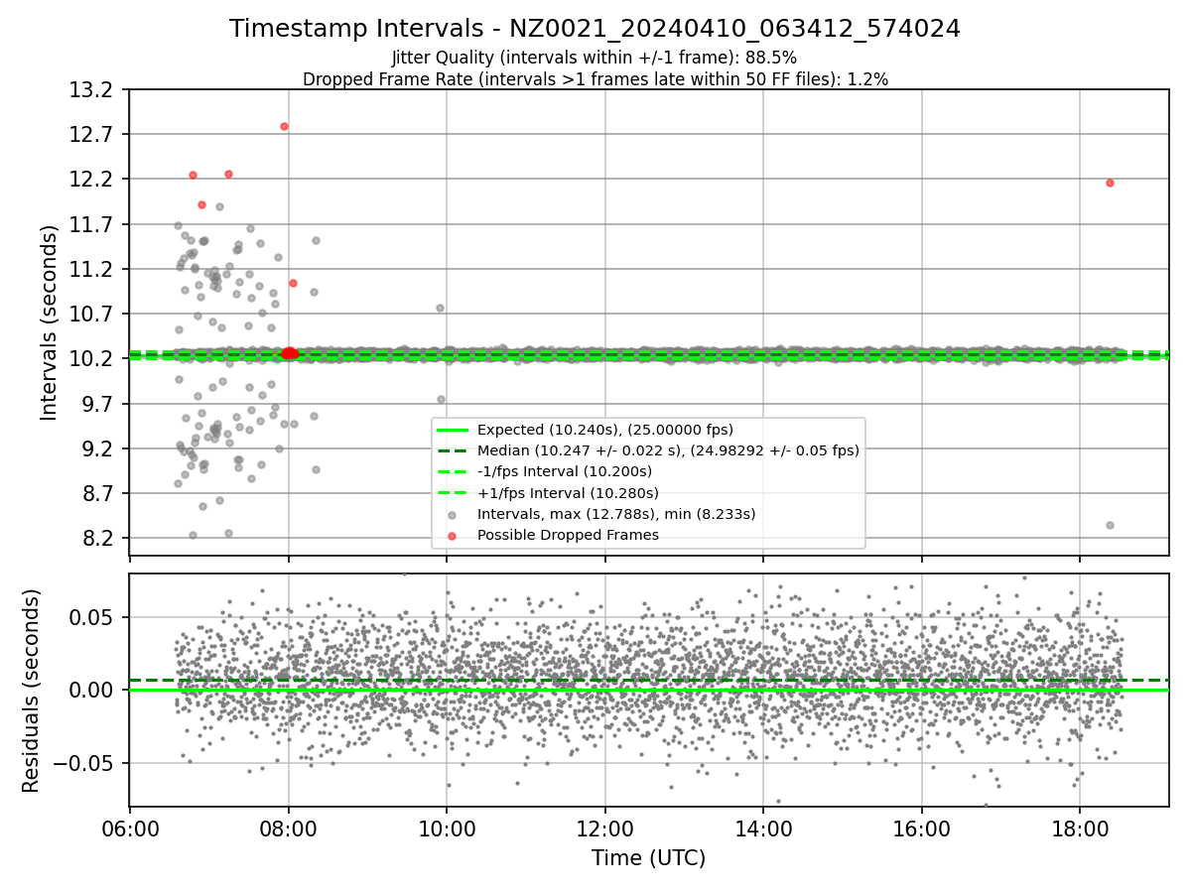Click the isolated red point after 18:00

1110,183
